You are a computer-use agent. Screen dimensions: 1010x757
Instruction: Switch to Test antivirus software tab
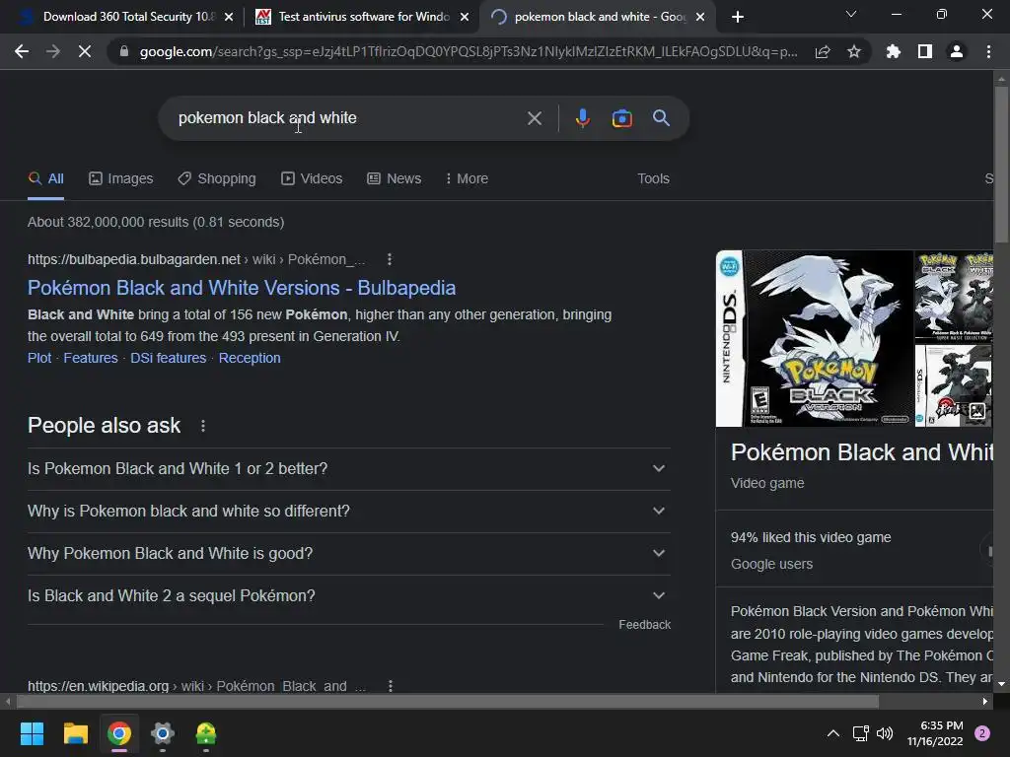[x=361, y=17]
